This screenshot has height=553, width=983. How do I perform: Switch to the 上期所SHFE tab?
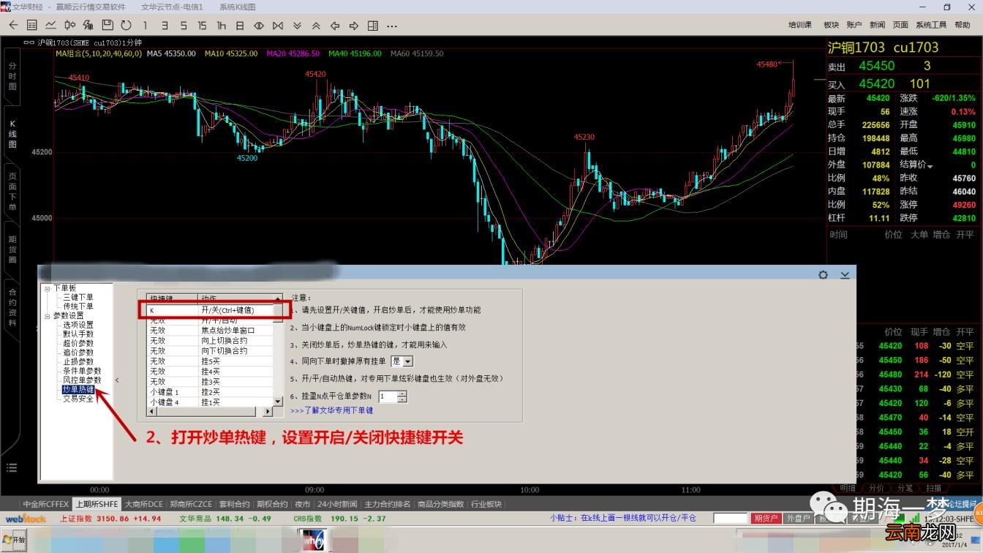pos(97,504)
